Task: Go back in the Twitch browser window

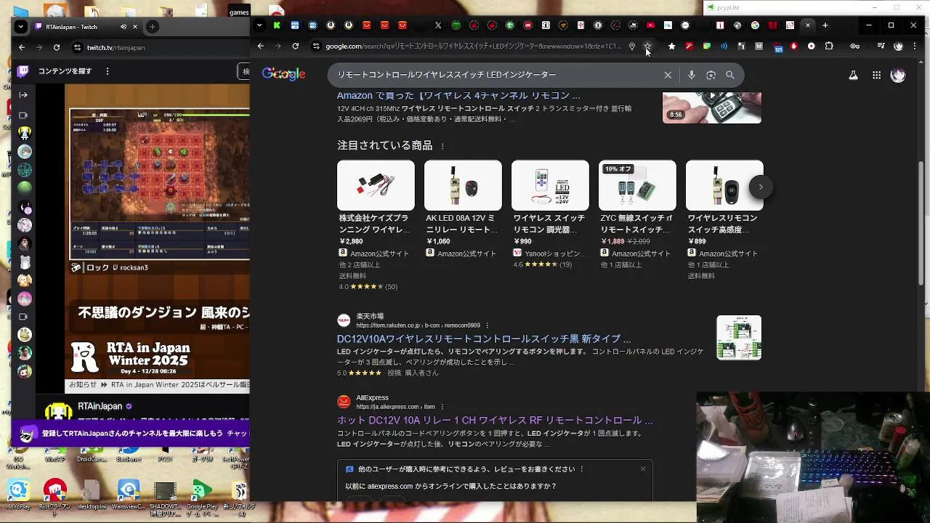Action: coord(22,47)
